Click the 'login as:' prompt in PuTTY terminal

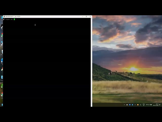(9, 19)
